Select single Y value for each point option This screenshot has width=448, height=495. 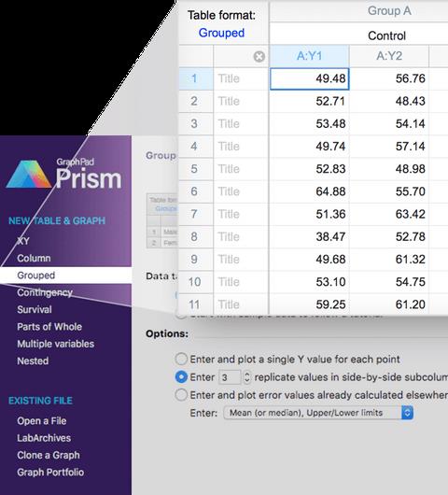pos(181,359)
